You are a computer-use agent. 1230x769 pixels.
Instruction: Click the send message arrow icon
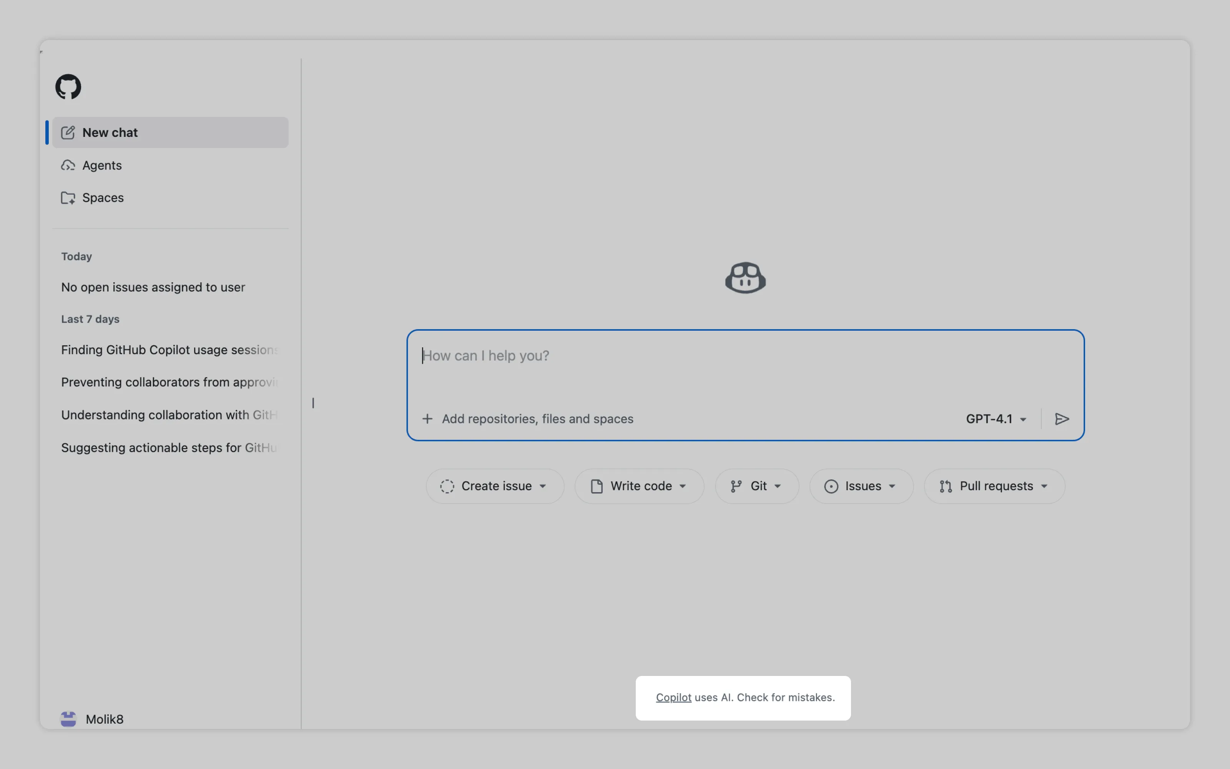[1062, 419]
